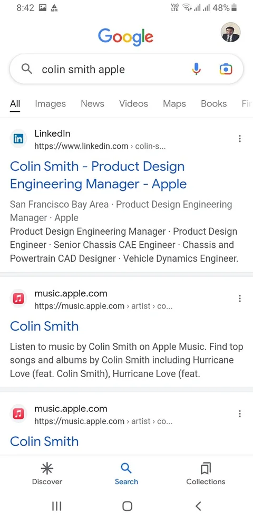Open three-dot menu for first Apple Music result

[x=240, y=299]
